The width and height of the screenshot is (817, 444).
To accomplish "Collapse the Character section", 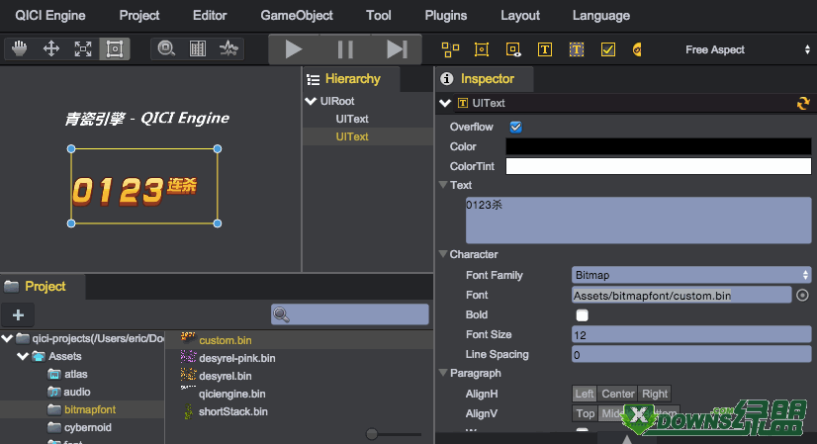I will 443,254.
